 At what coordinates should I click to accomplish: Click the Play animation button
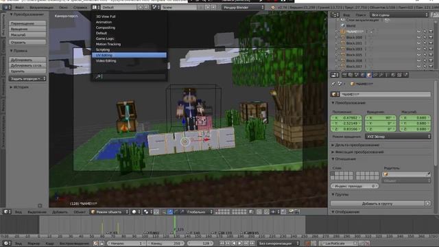click(x=239, y=244)
